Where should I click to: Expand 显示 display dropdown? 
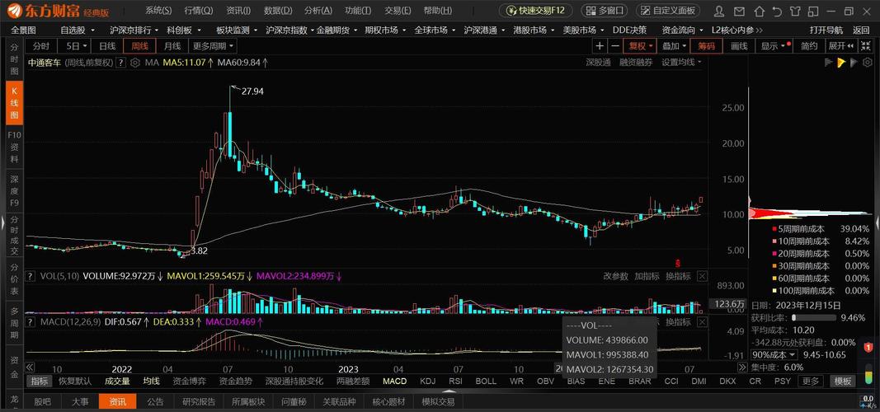point(774,46)
